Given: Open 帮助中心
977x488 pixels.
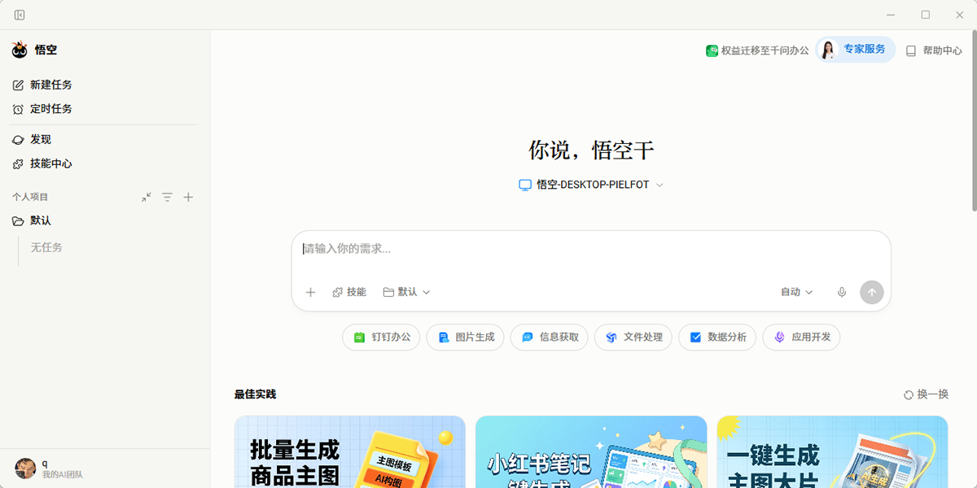Looking at the screenshot, I should pyautogui.click(x=934, y=50).
